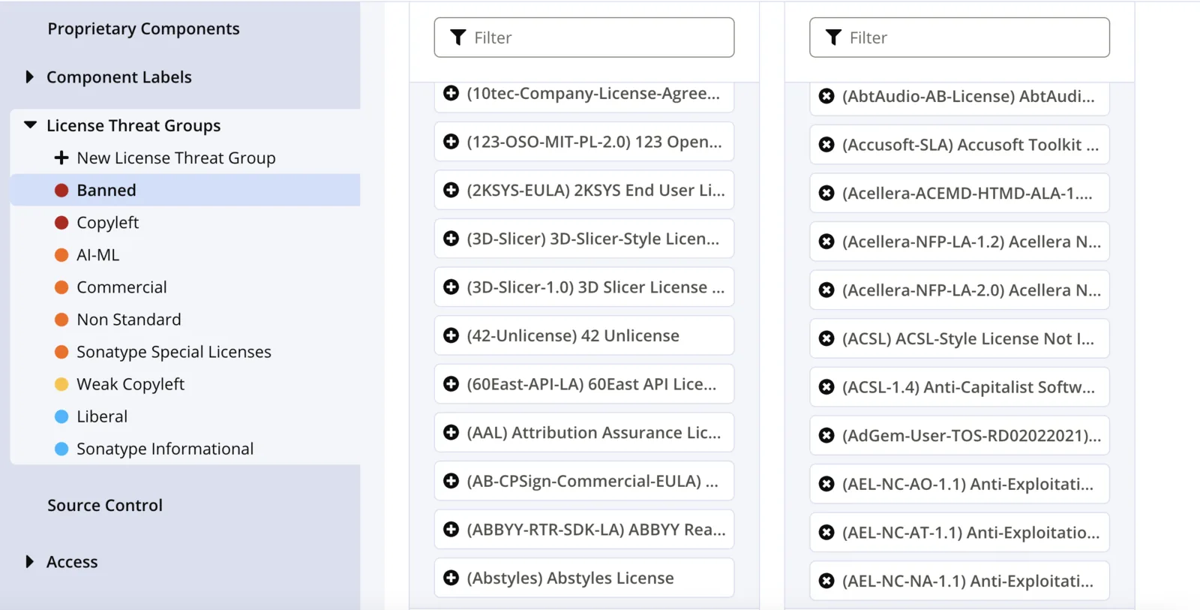Remove AbtAudio-AB-License with x icon
Viewport: 1200px width, 610px height.
pyautogui.click(x=826, y=96)
